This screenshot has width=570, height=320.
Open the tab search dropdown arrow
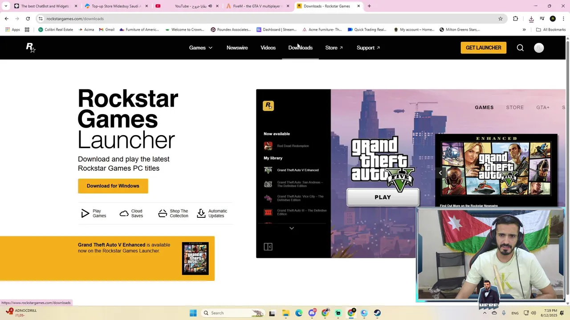click(x=6, y=6)
